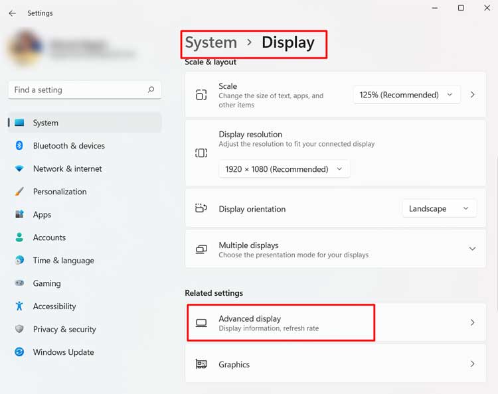Screen dimensions: 498x394
Task: Click the Display resolution icon
Action: click(x=201, y=153)
